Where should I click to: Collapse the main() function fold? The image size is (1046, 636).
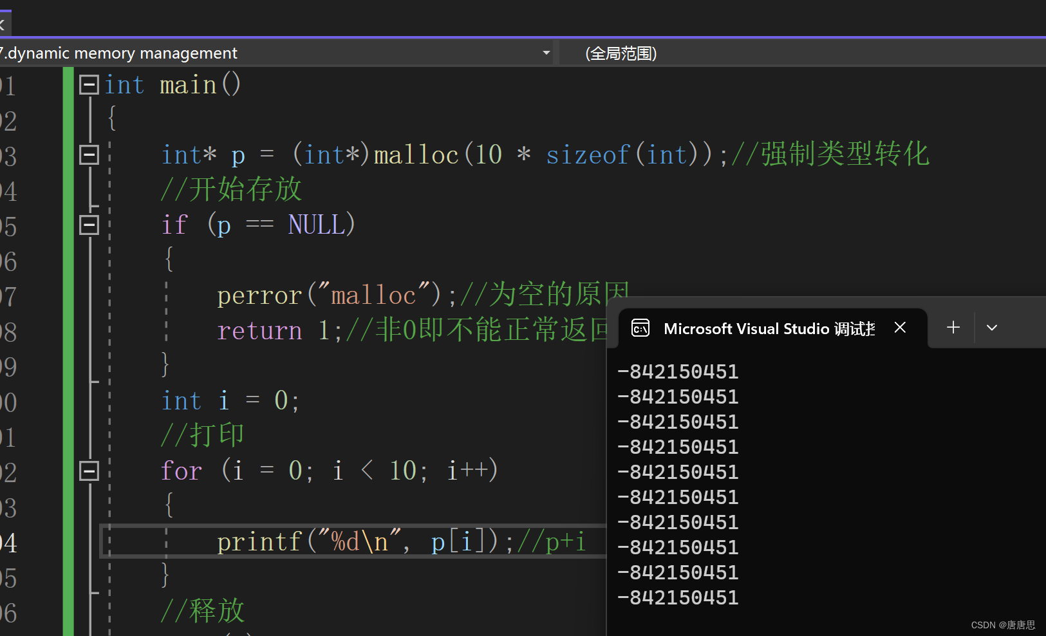click(x=89, y=84)
